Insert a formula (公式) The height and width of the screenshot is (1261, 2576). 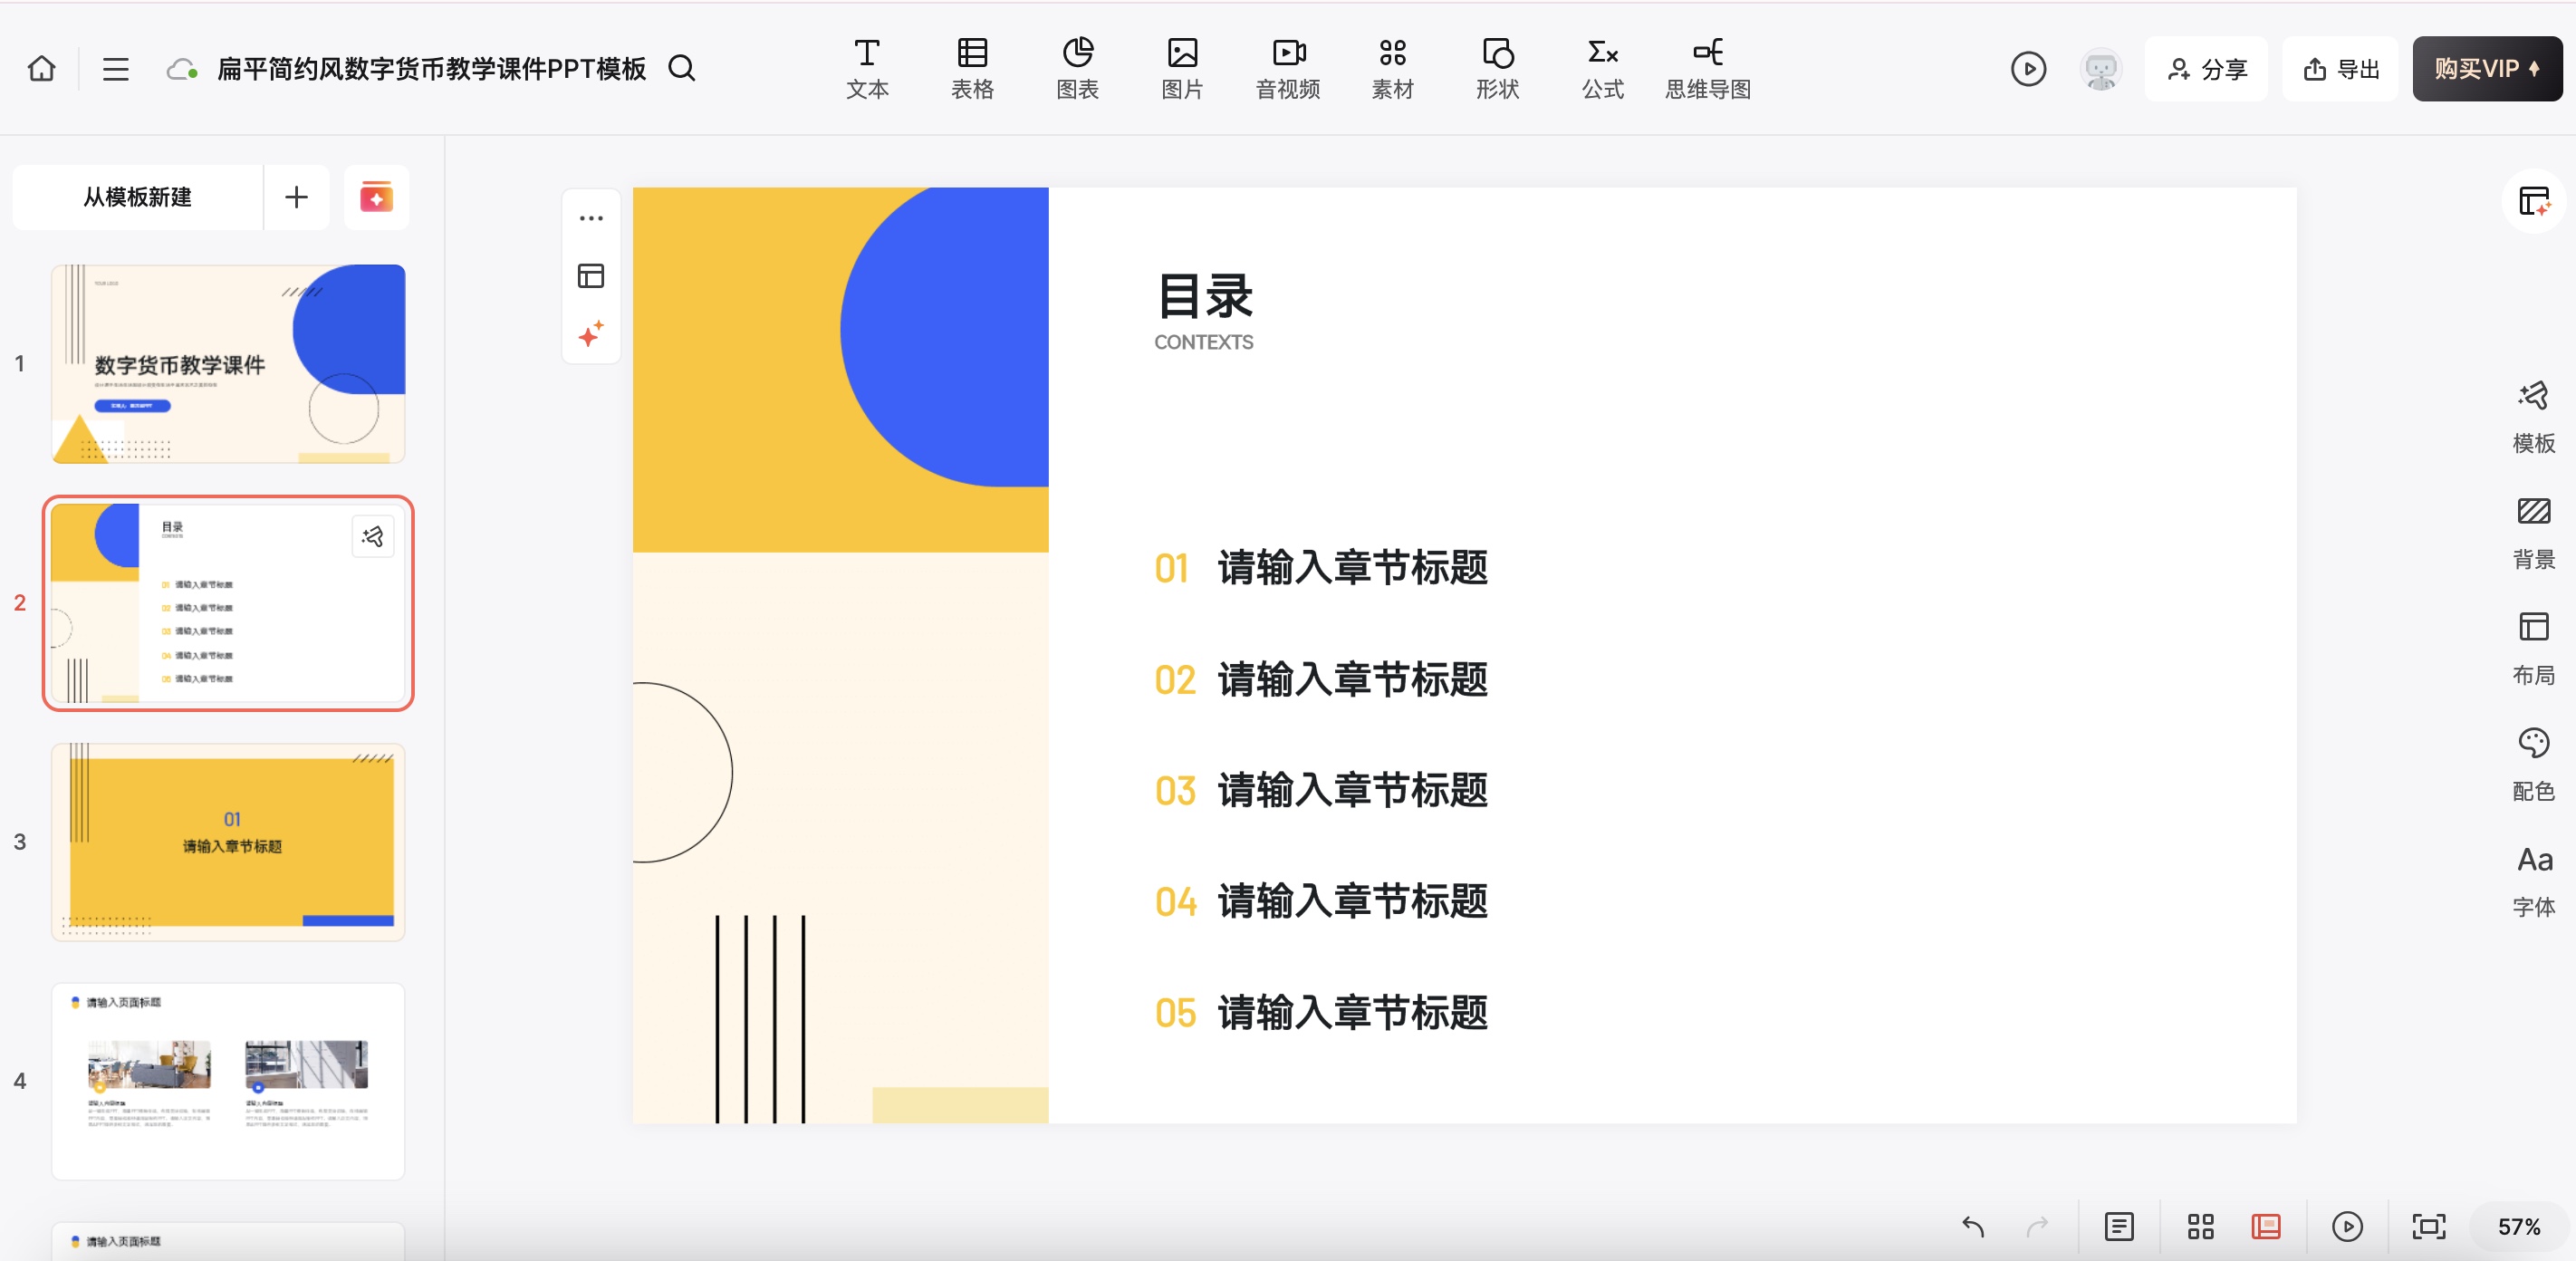(1602, 68)
